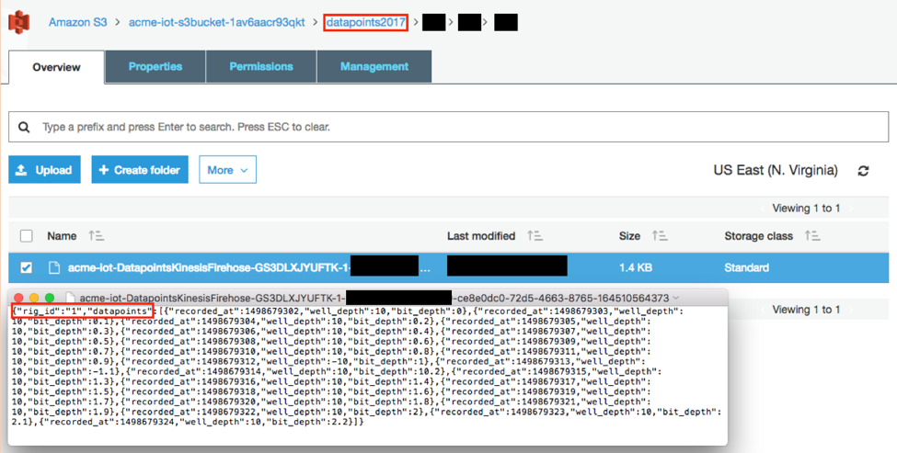Click the Create folder button

[x=140, y=170]
